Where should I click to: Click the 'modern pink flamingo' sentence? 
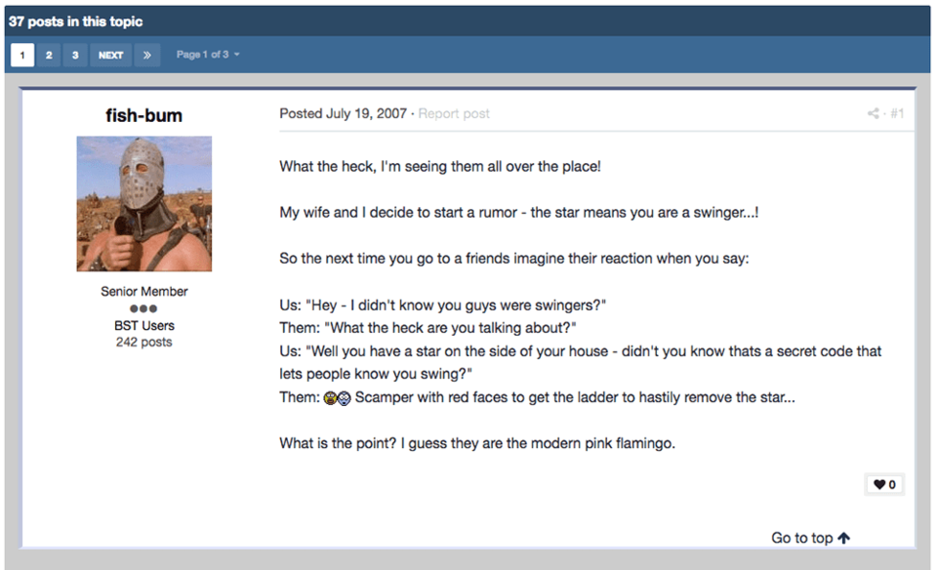click(x=477, y=443)
